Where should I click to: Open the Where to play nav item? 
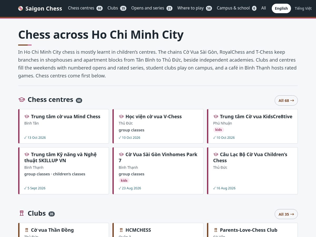(195, 8)
